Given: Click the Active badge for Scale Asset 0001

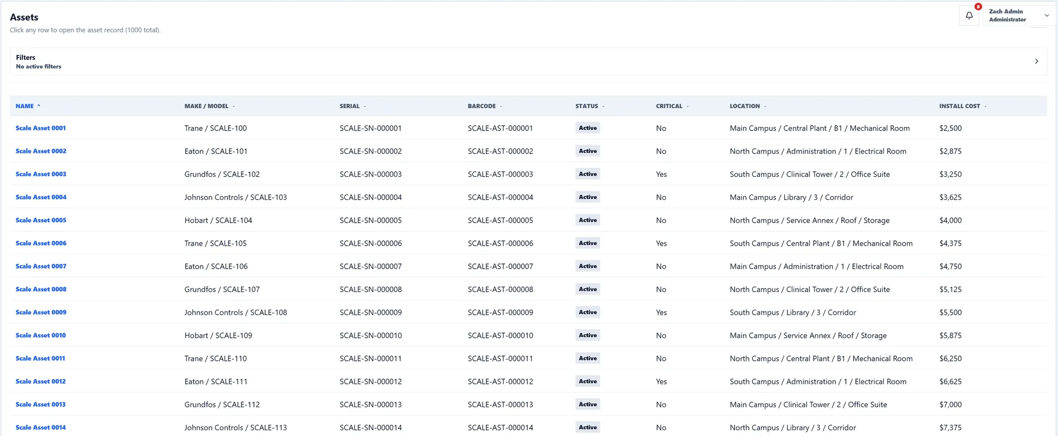Looking at the screenshot, I should tap(588, 128).
